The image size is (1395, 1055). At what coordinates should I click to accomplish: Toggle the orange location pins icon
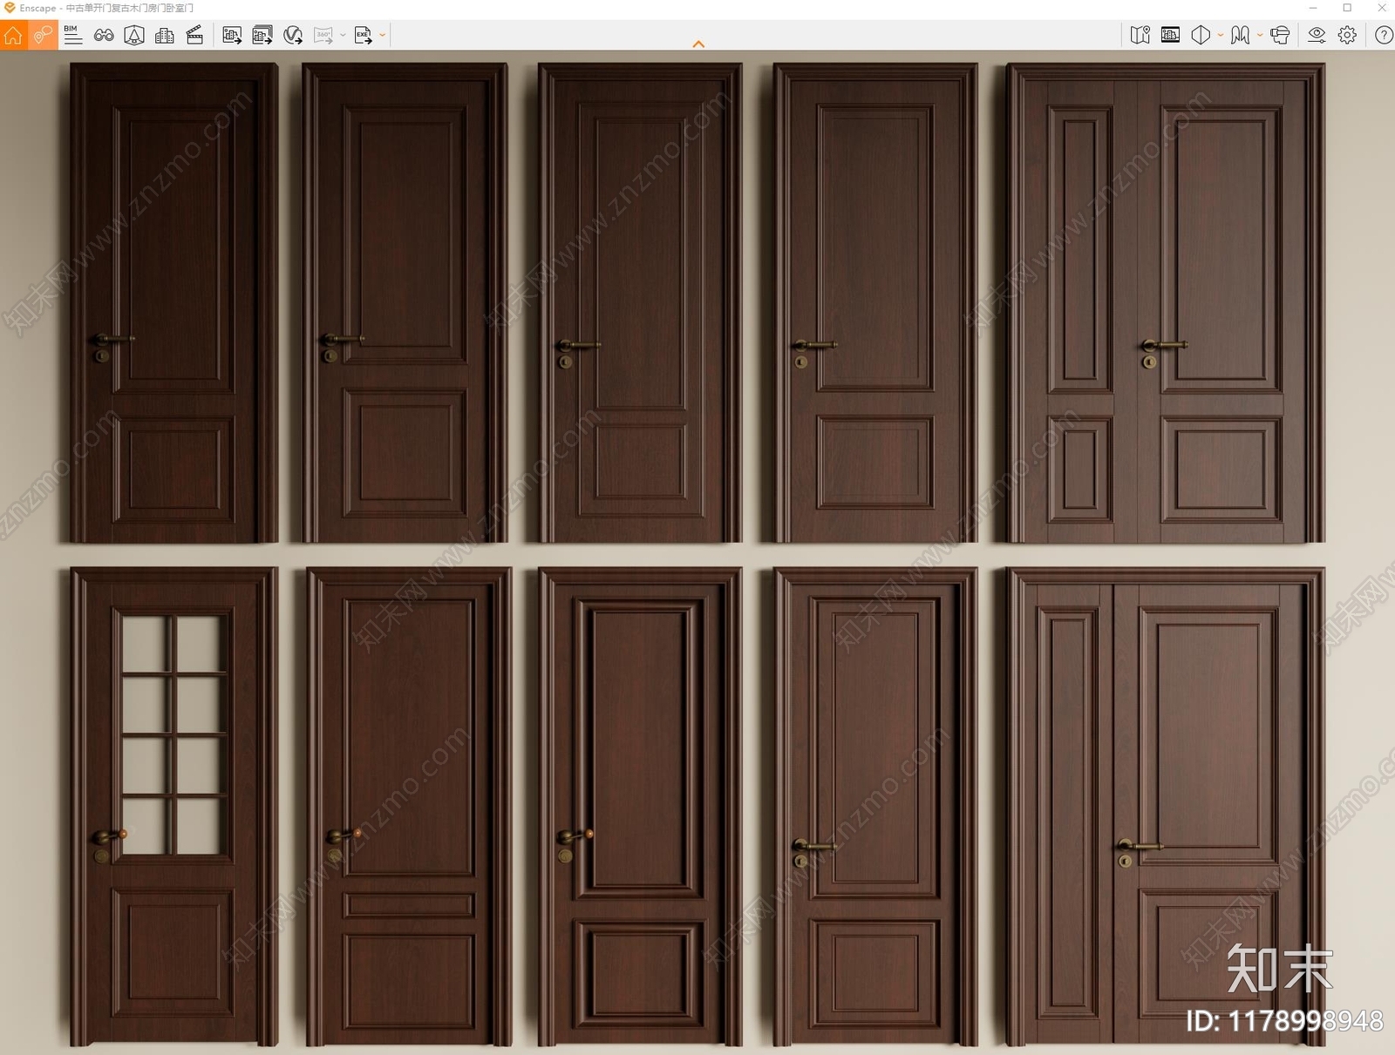coord(43,35)
